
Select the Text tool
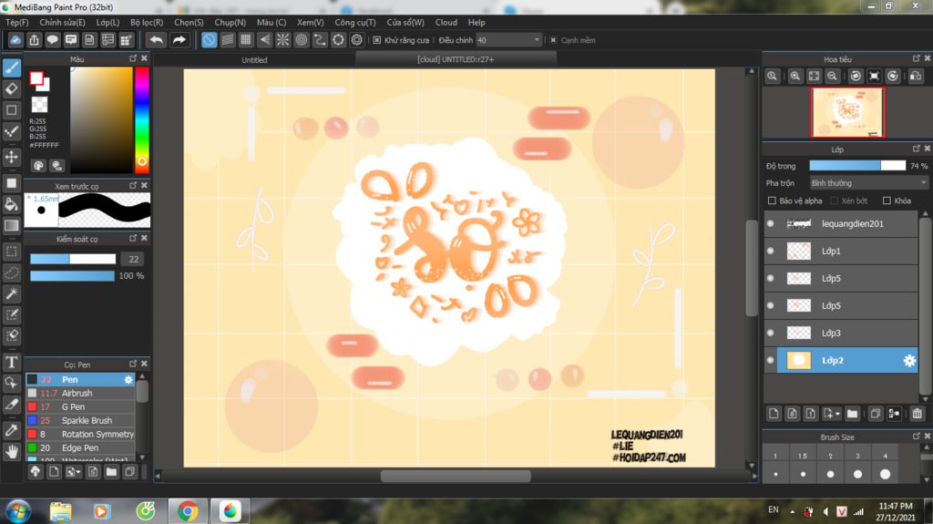[11, 362]
